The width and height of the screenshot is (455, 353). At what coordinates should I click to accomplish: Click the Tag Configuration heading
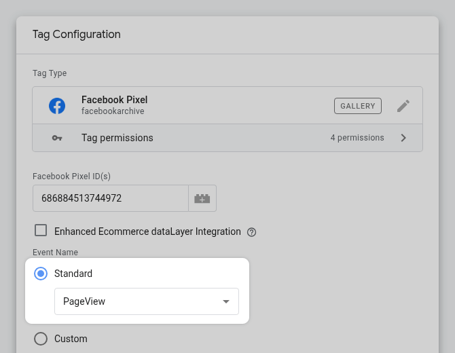pyautogui.click(x=76, y=34)
